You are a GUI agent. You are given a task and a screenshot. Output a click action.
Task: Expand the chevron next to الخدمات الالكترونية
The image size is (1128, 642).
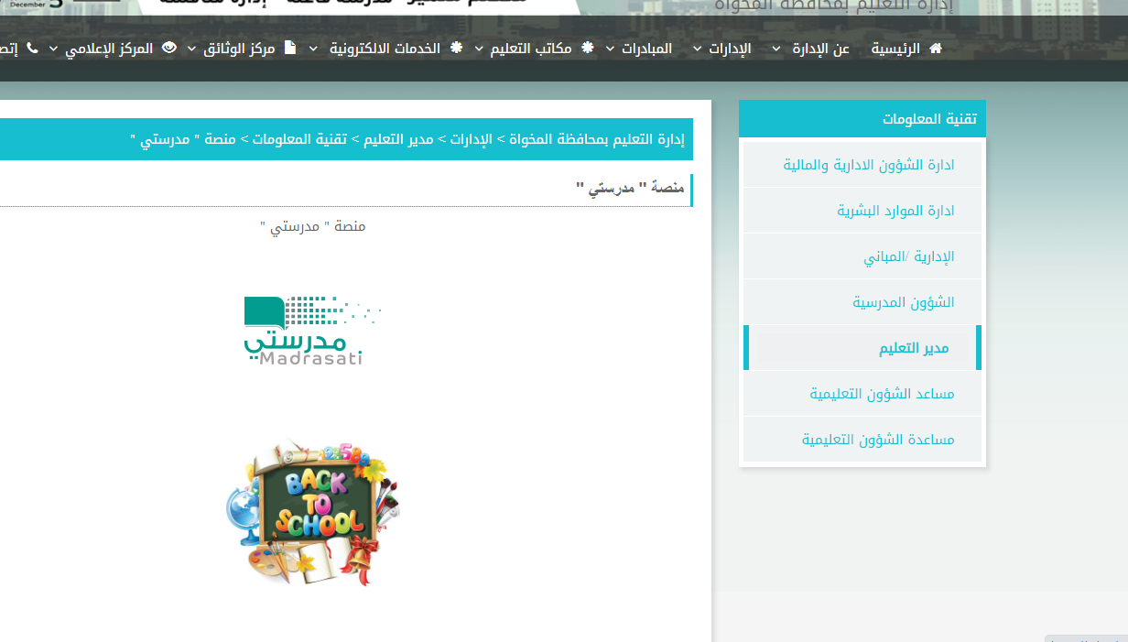click(x=313, y=49)
